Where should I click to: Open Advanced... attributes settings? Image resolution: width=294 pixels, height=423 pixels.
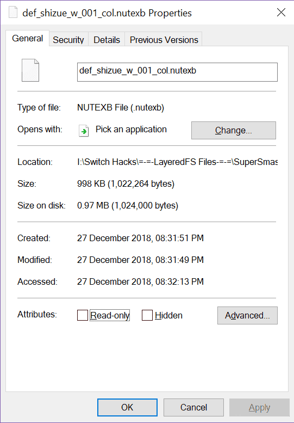(247, 315)
